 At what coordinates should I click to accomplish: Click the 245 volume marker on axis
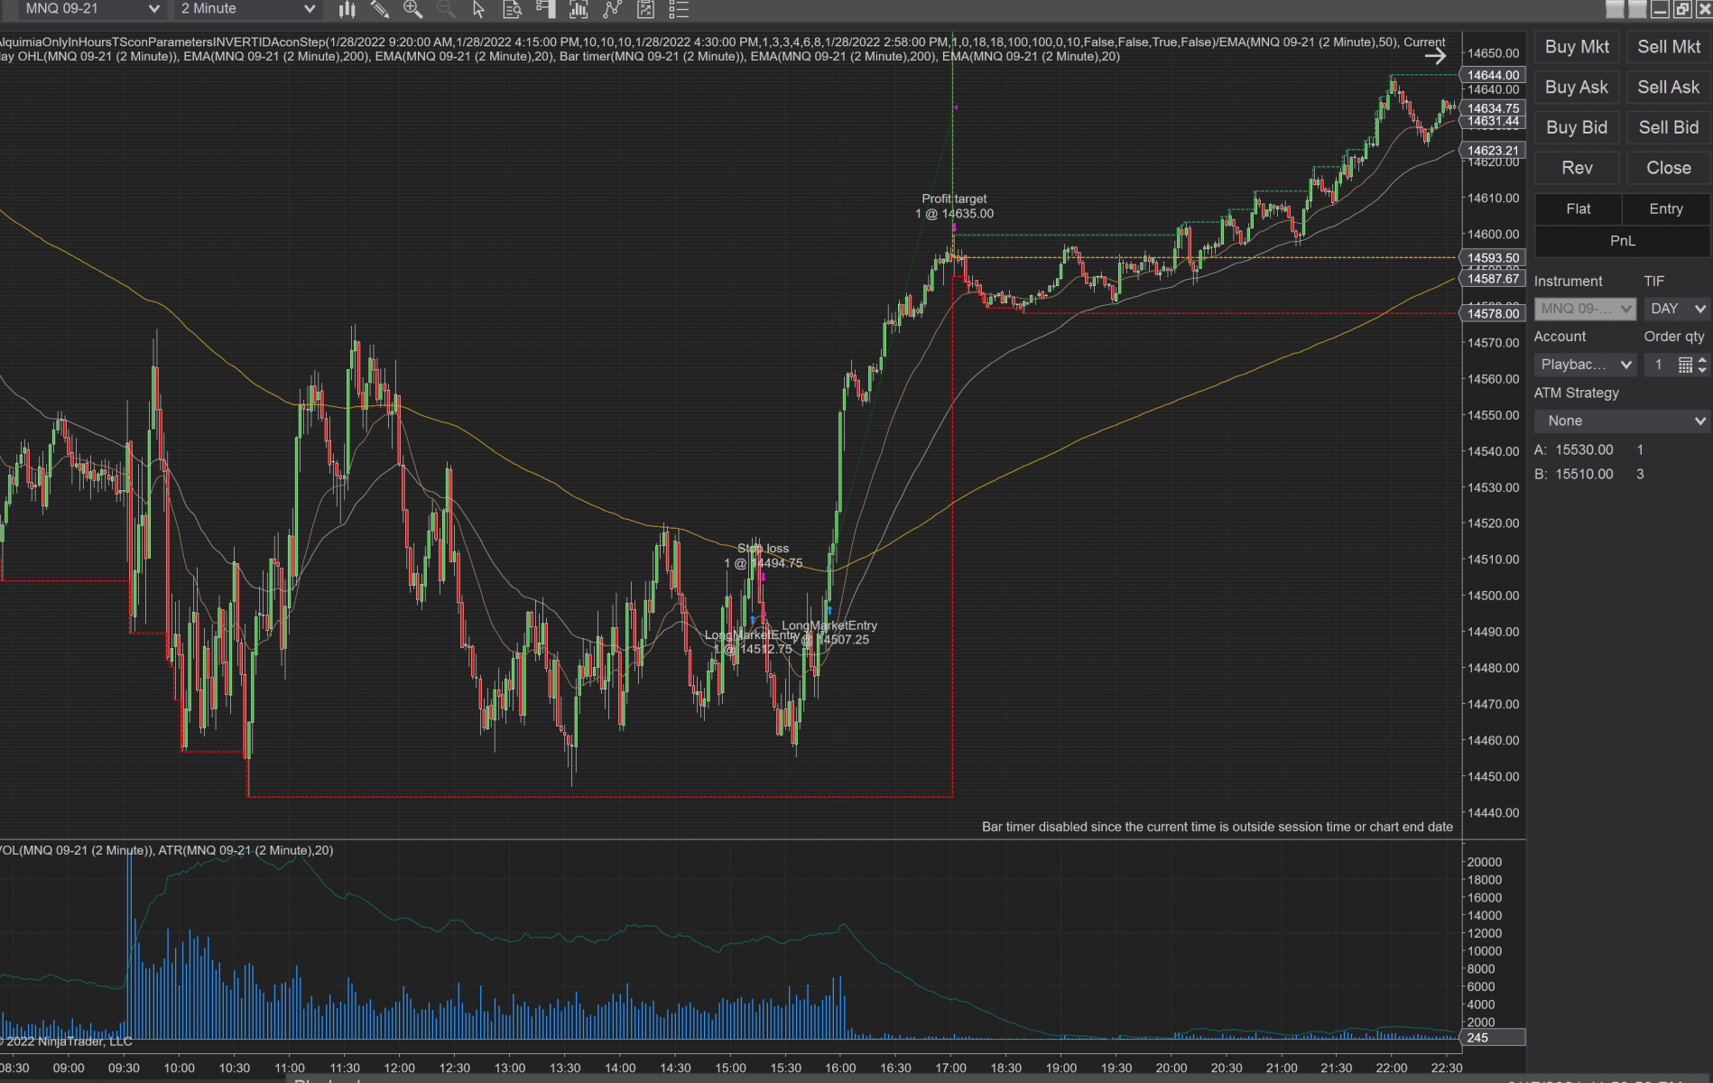1494,1038
